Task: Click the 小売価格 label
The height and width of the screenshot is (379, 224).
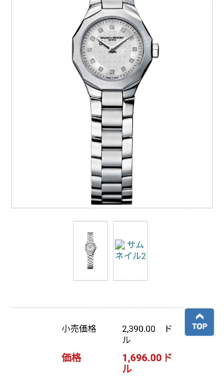Action: 79,329
